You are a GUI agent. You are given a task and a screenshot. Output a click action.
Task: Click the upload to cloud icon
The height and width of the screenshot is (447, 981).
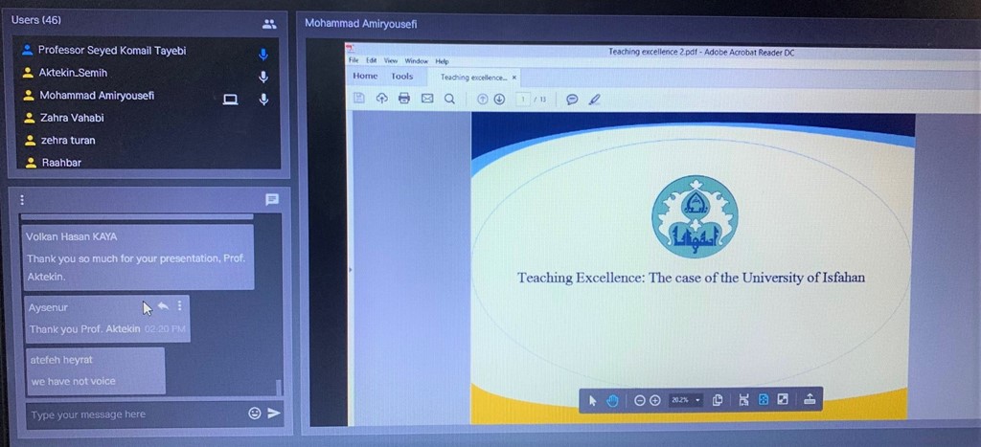pyautogui.click(x=381, y=99)
